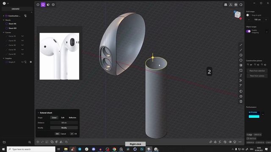Click the Mirror icon in bottom toolbar
The width and height of the screenshot is (271, 152).
[61, 142]
